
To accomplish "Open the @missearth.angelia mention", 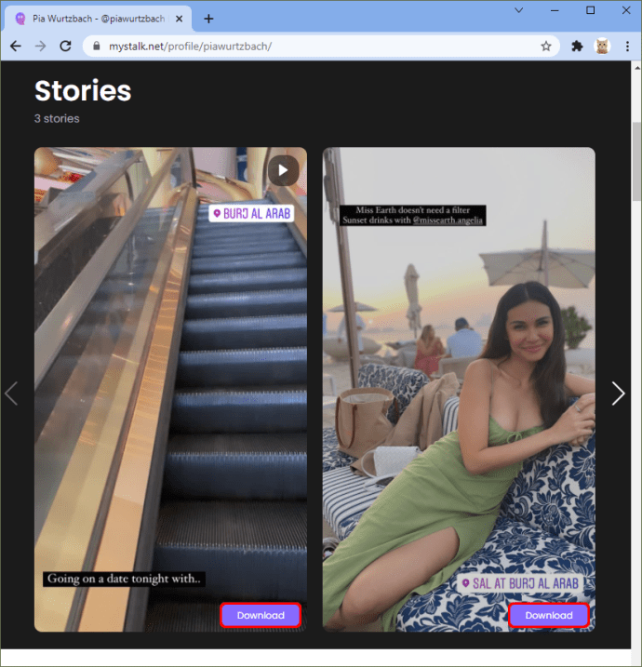I will [448, 220].
